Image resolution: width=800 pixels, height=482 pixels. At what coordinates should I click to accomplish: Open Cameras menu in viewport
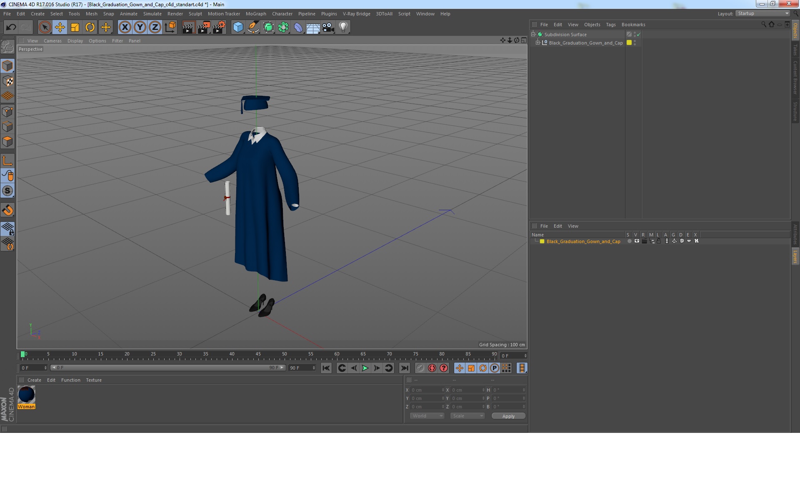(52, 41)
